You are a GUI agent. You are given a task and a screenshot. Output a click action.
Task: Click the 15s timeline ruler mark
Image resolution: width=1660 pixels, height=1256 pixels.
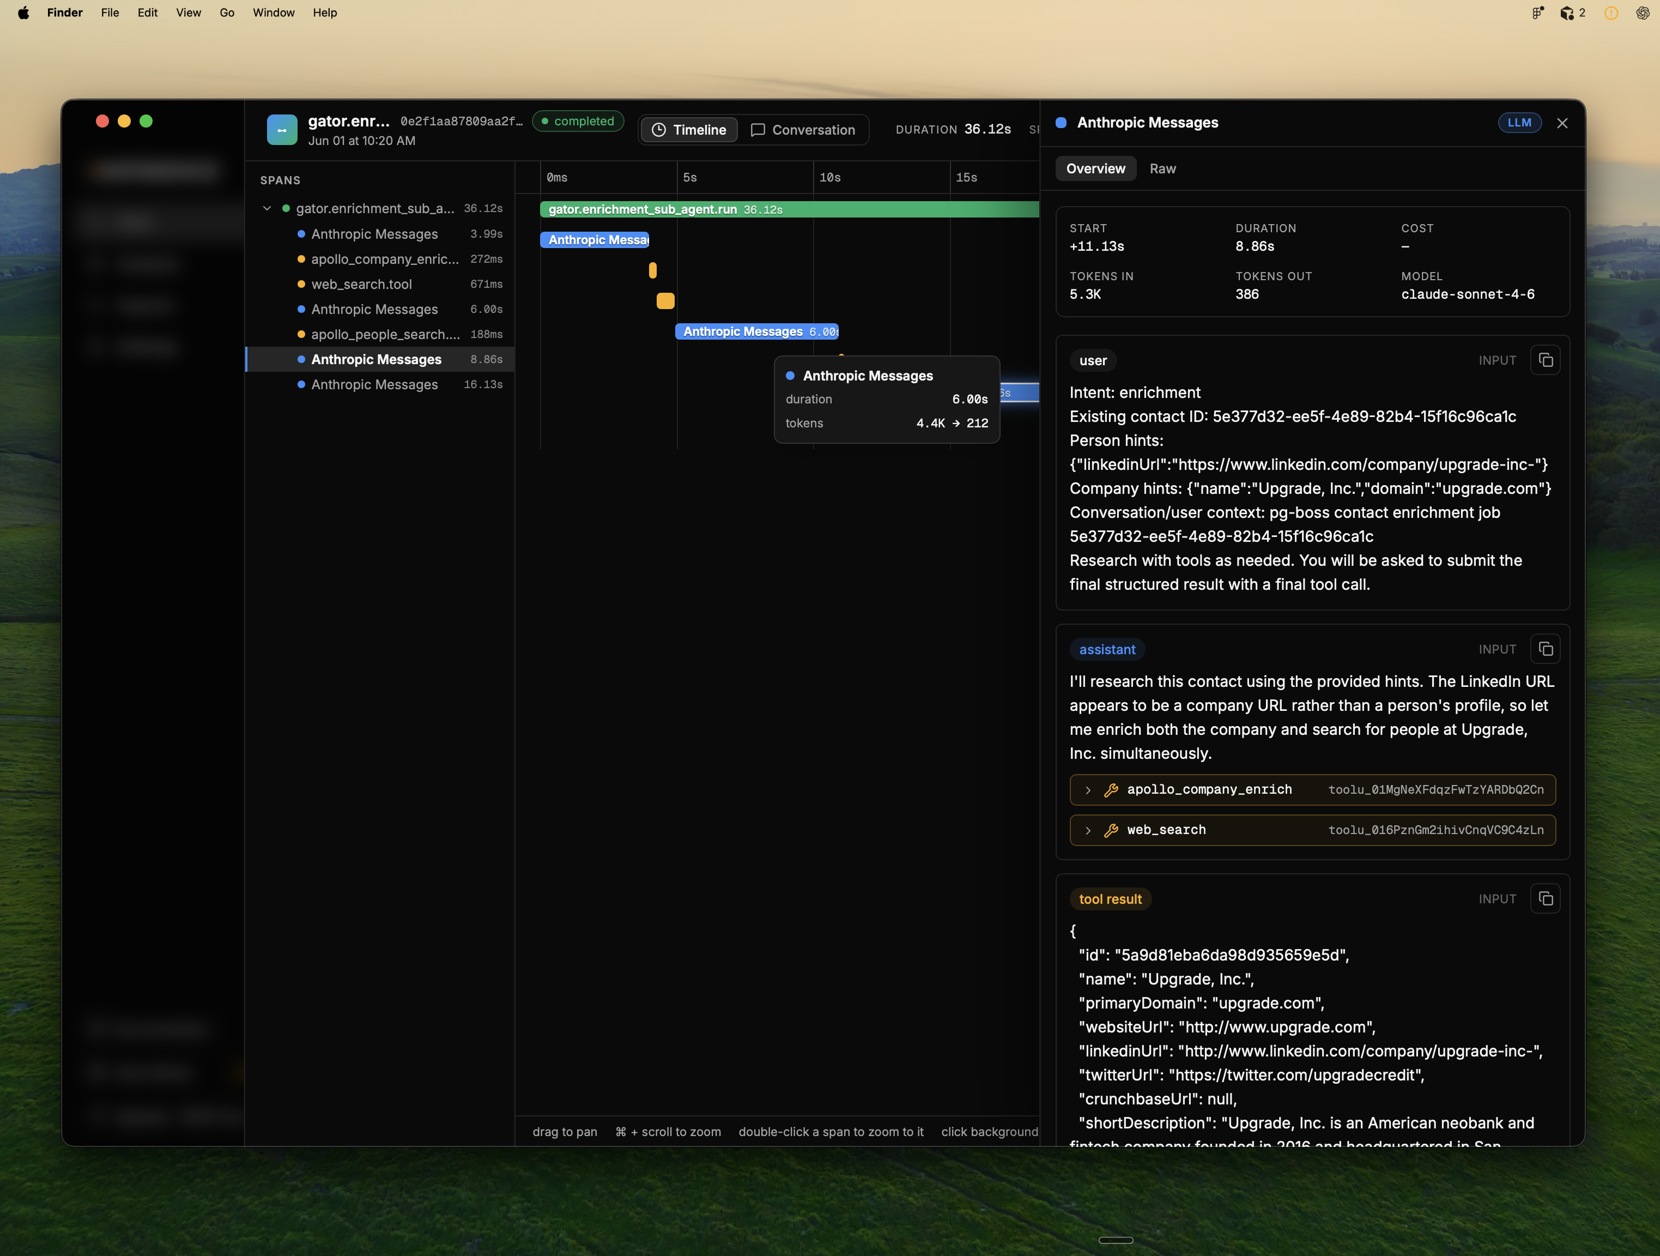point(967,177)
